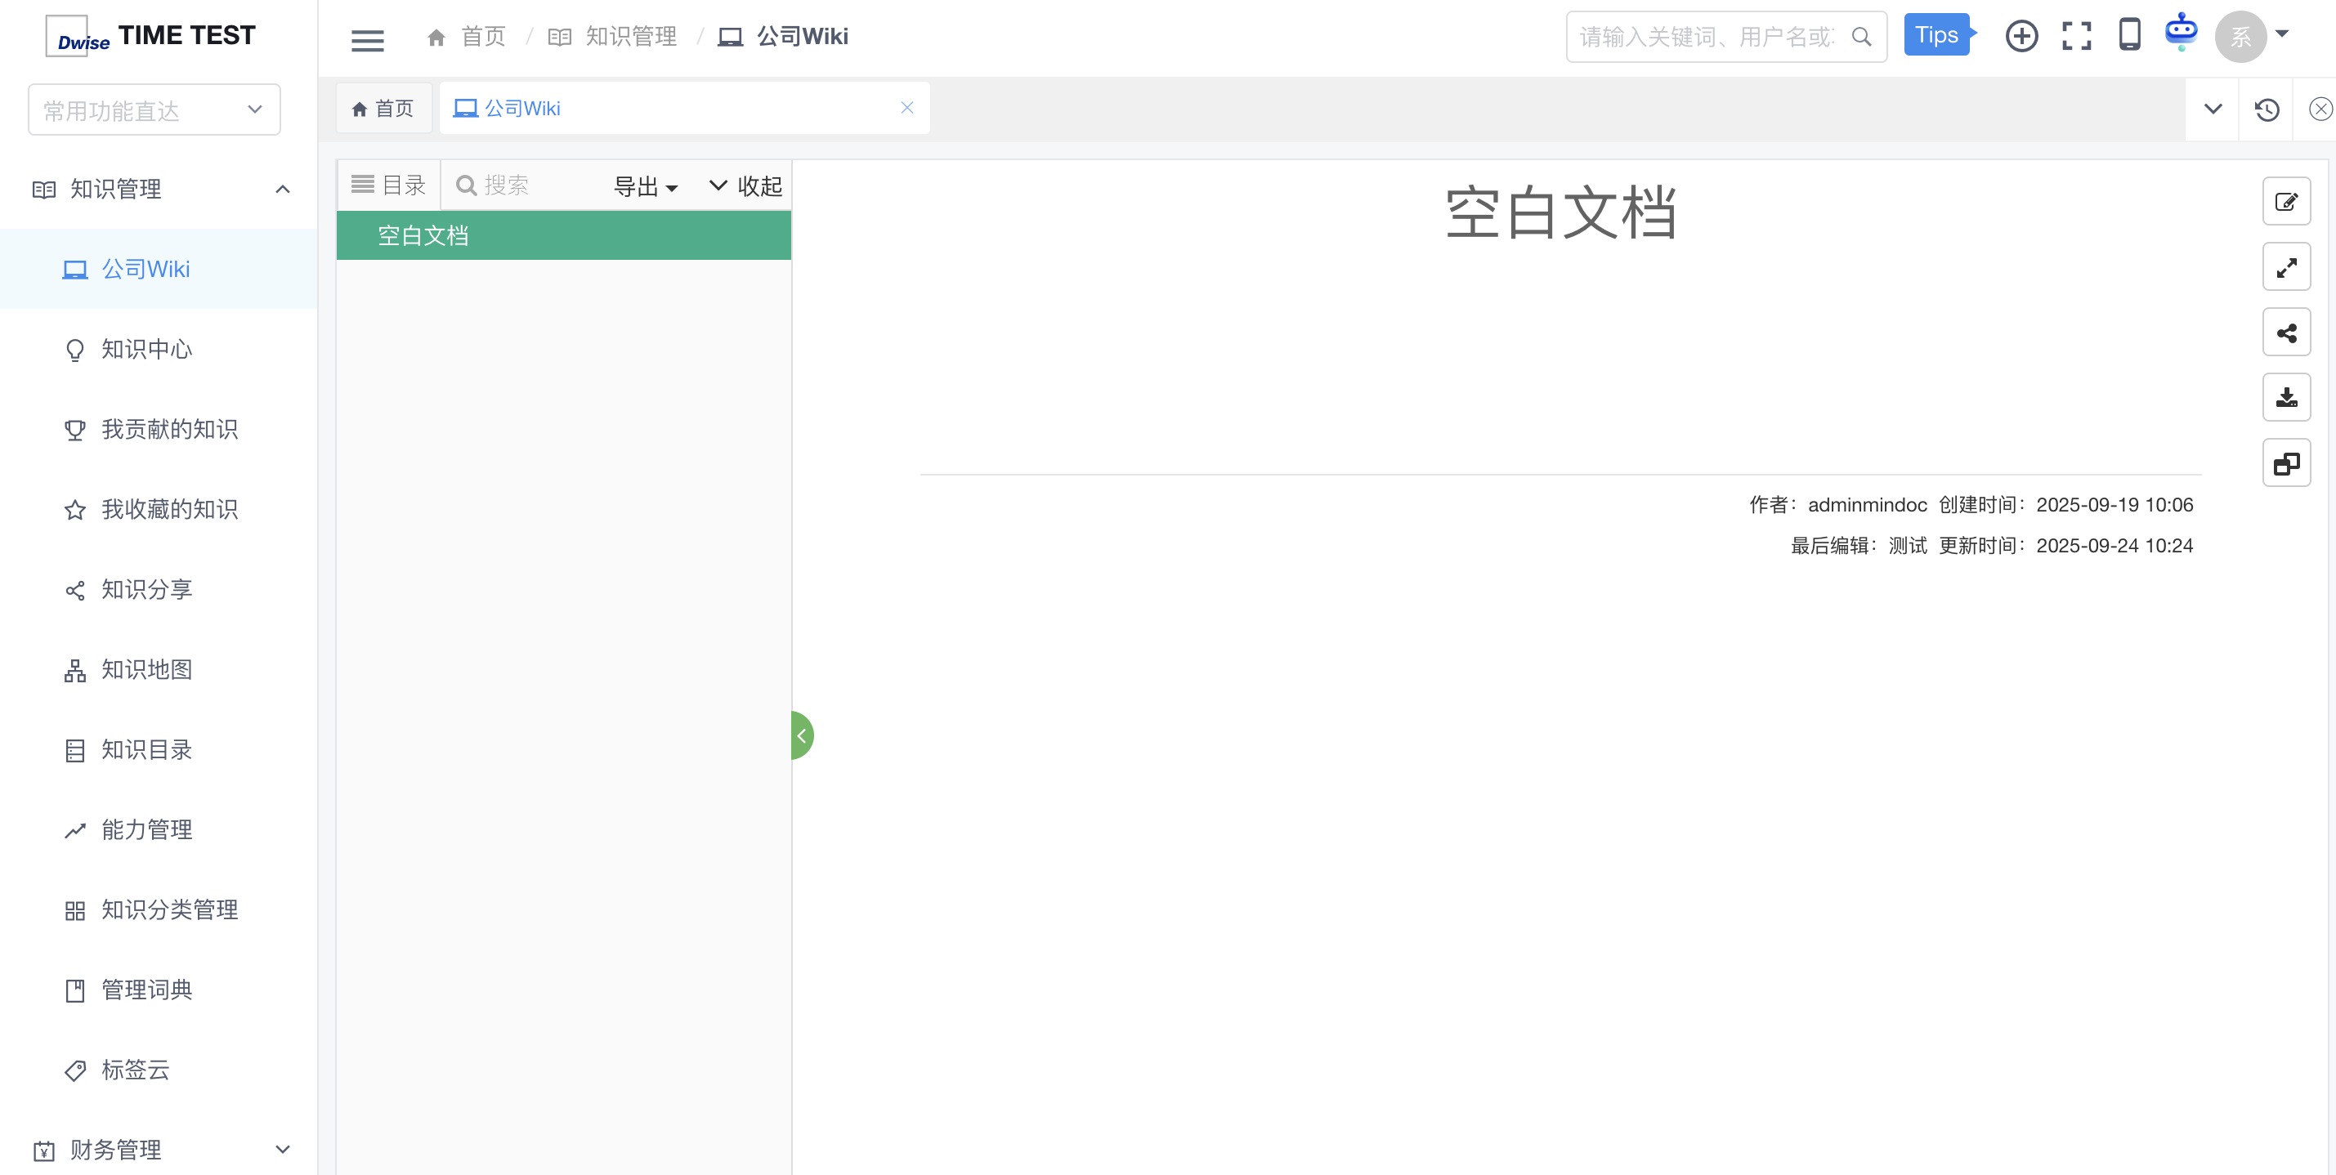
Task: Expand the 财务管理 menu section
Action: [282, 1150]
